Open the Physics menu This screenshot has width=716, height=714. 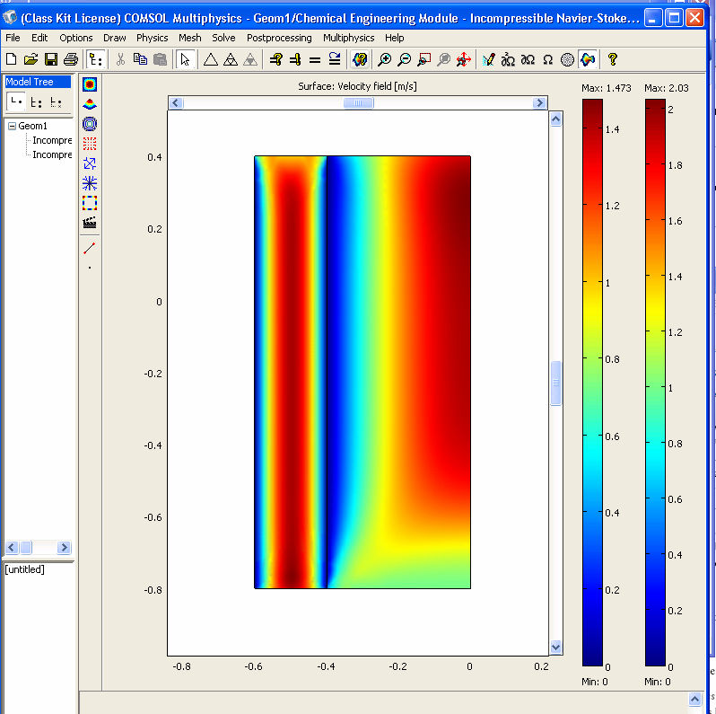[152, 38]
